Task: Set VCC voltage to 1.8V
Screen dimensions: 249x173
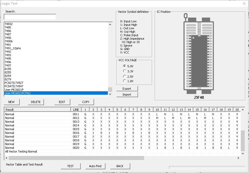Action: (x=125, y=81)
